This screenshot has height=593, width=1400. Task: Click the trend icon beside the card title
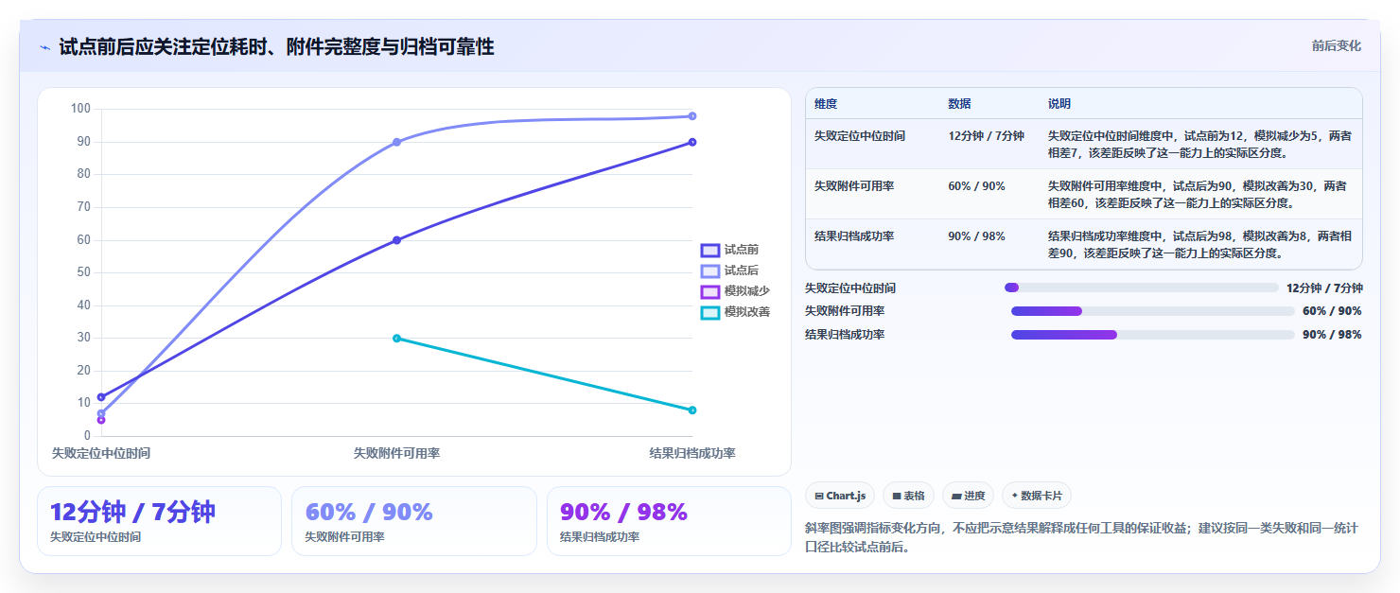tap(44, 47)
